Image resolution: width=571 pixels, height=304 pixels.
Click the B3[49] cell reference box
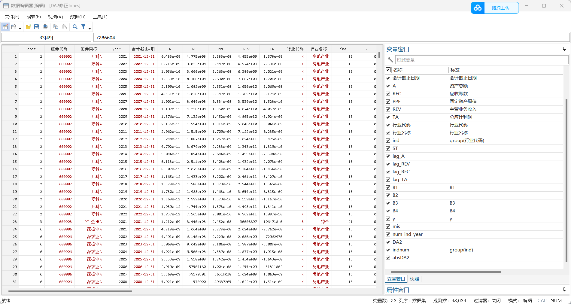(46, 38)
